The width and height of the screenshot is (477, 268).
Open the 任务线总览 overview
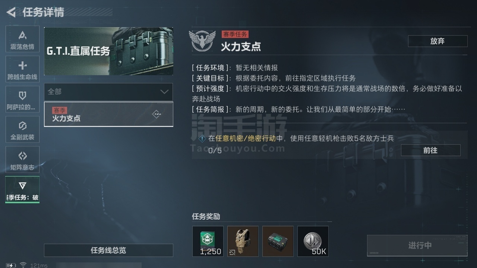(x=108, y=250)
